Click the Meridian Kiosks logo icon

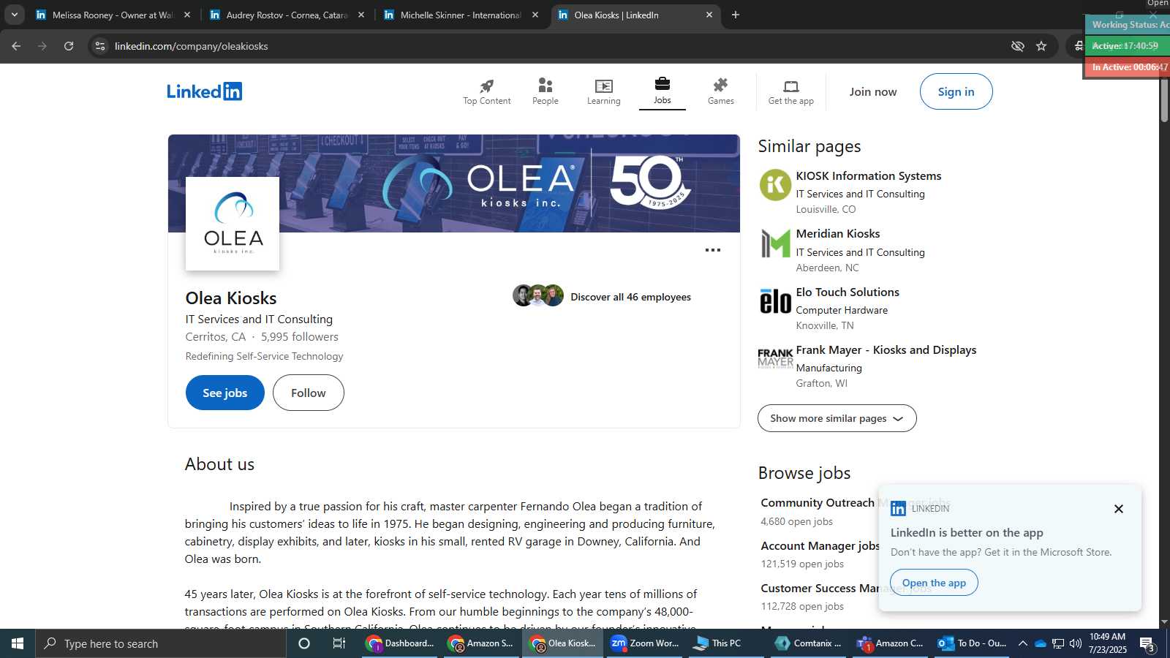[x=775, y=243]
